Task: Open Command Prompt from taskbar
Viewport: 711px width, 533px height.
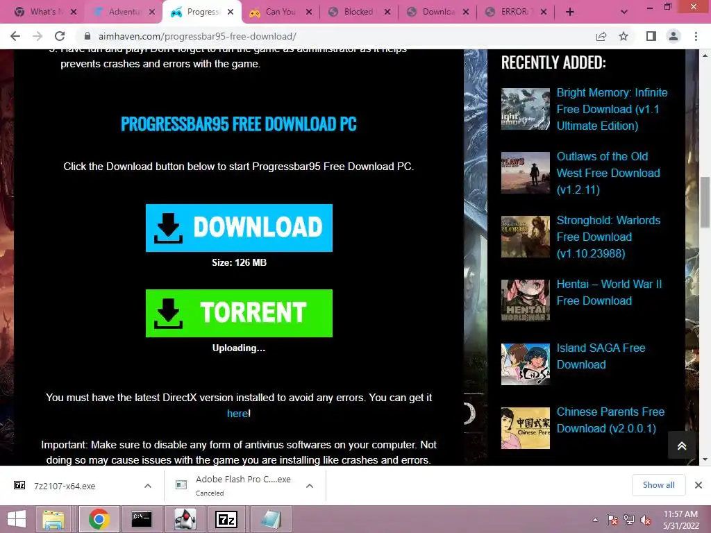Action: pyautogui.click(x=142, y=519)
